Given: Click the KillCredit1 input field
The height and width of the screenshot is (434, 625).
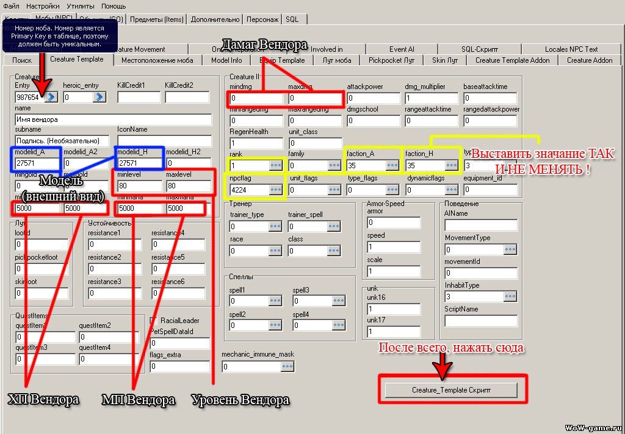Looking at the screenshot, I should coord(139,97).
